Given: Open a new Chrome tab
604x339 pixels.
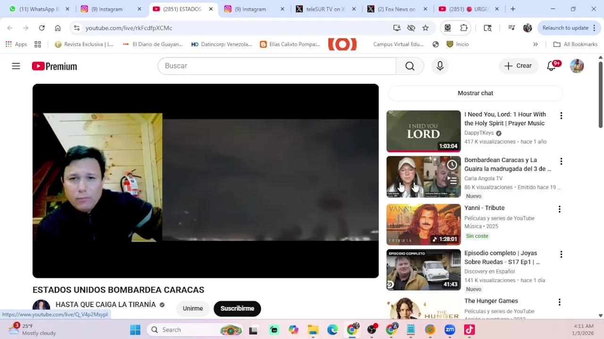Looking at the screenshot, I should 513,9.
